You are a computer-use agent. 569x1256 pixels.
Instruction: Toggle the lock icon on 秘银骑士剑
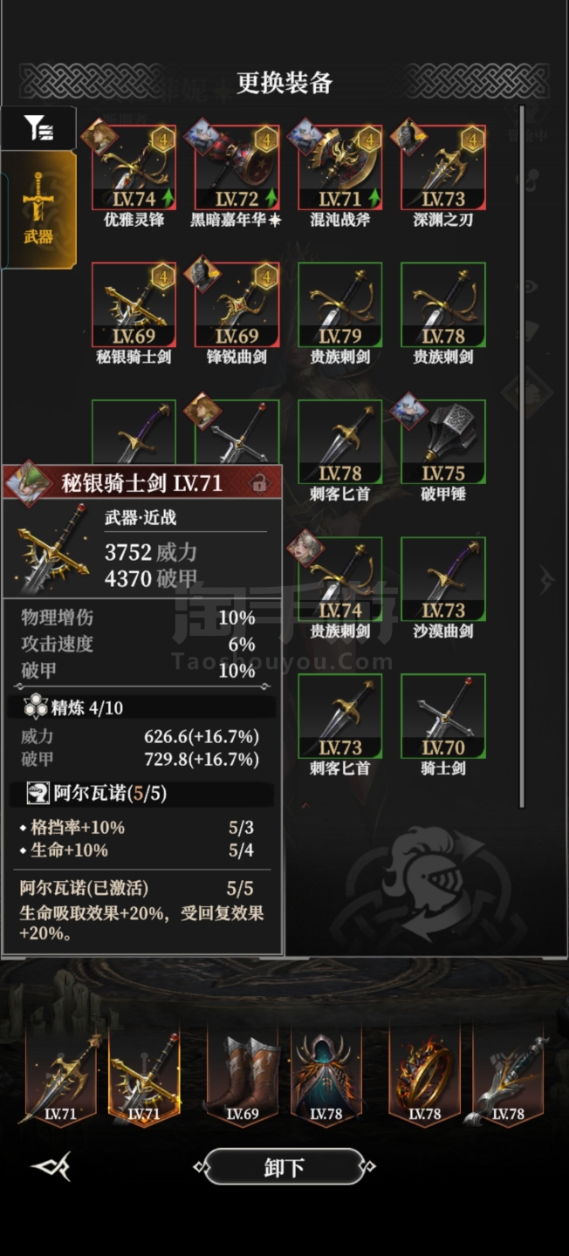[x=257, y=482]
